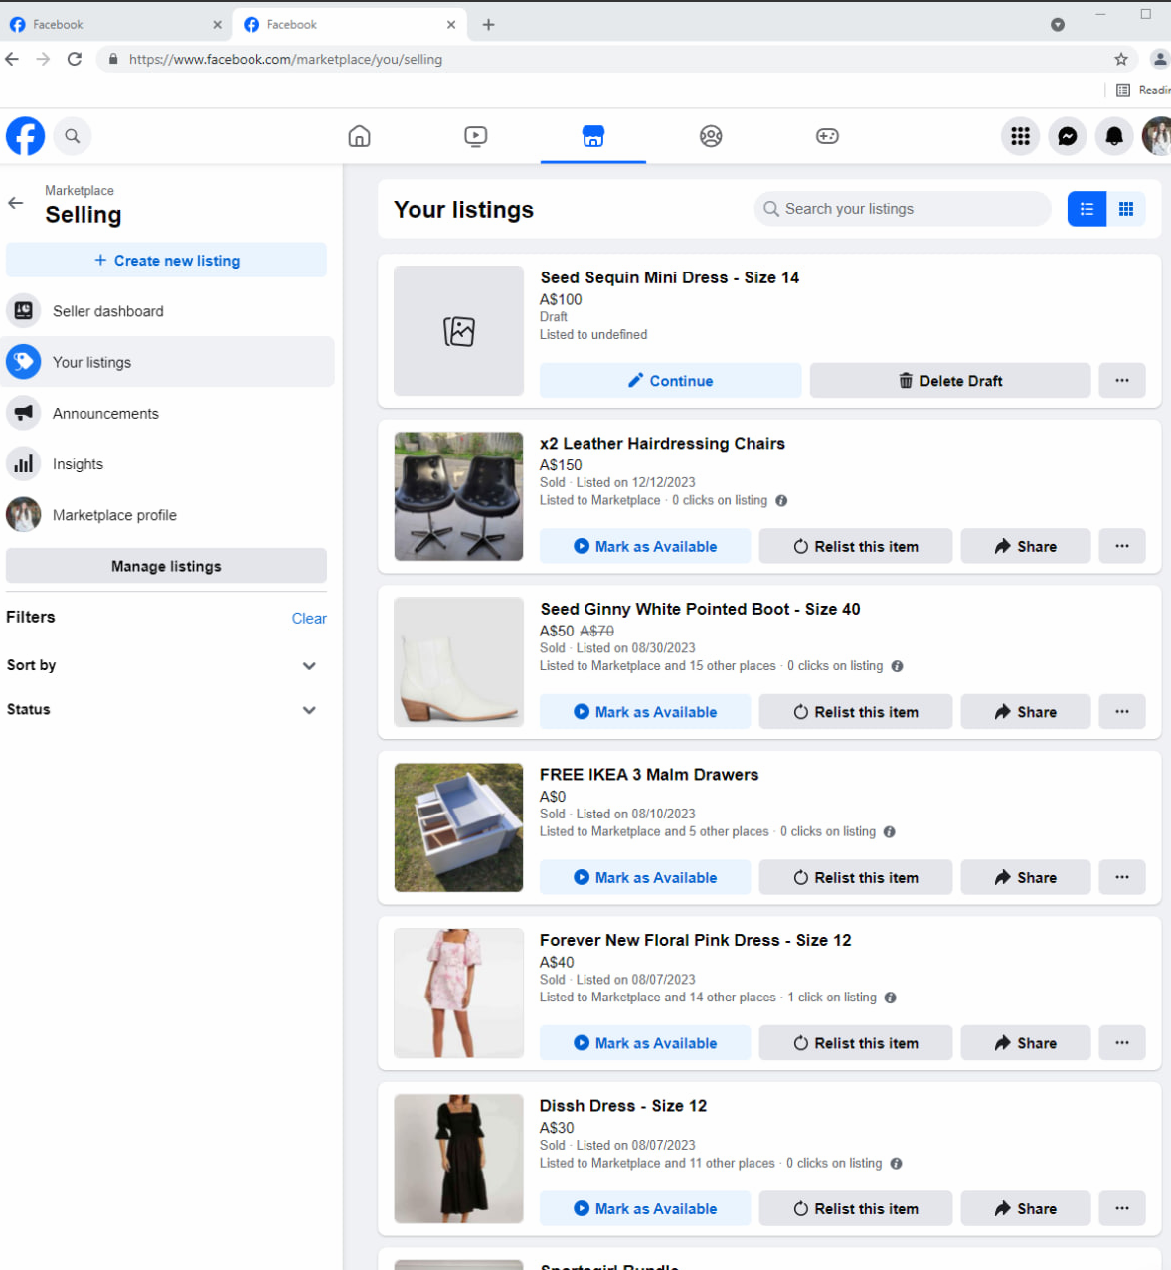
Task: Open the Groups icon in top bar
Action: (711, 136)
